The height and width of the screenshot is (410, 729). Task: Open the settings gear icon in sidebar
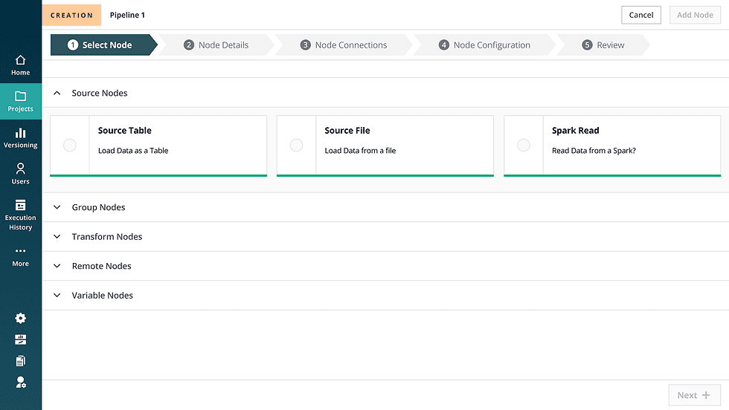(21, 318)
